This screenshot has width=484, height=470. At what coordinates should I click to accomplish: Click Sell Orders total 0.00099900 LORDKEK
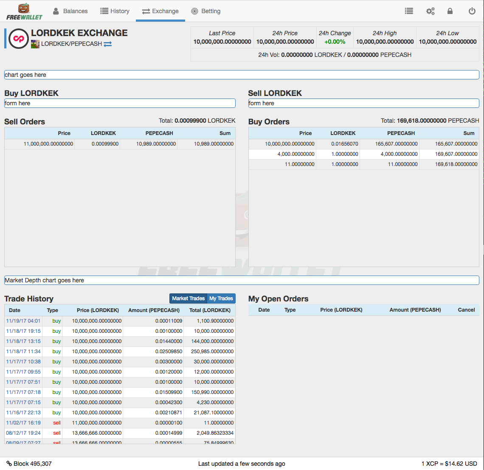197,121
